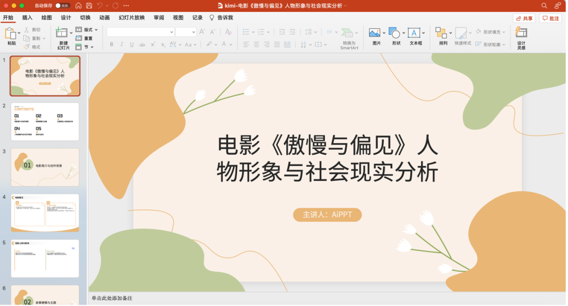Open the collaboration people icon

click(558, 5)
